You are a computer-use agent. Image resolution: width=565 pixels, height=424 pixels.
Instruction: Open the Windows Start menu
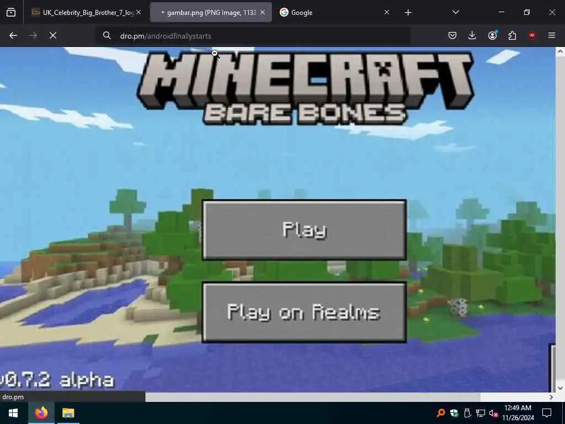(13, 413)
